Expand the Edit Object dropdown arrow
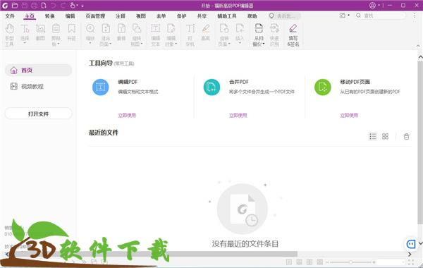 (176, 44)
